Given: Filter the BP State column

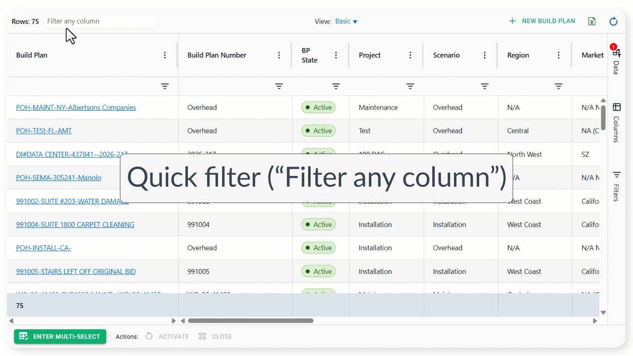Looking at the screenshot, I should coord(336,87).
